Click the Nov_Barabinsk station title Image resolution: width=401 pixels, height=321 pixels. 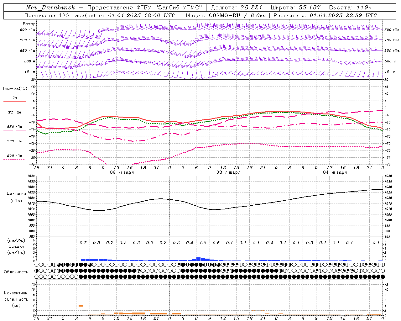pos(50,8)
